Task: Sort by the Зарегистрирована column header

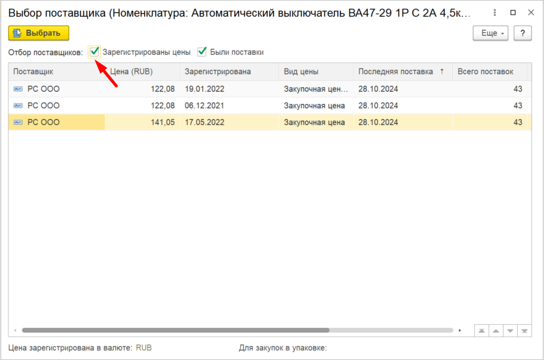Action: click(x=229, y=72)
